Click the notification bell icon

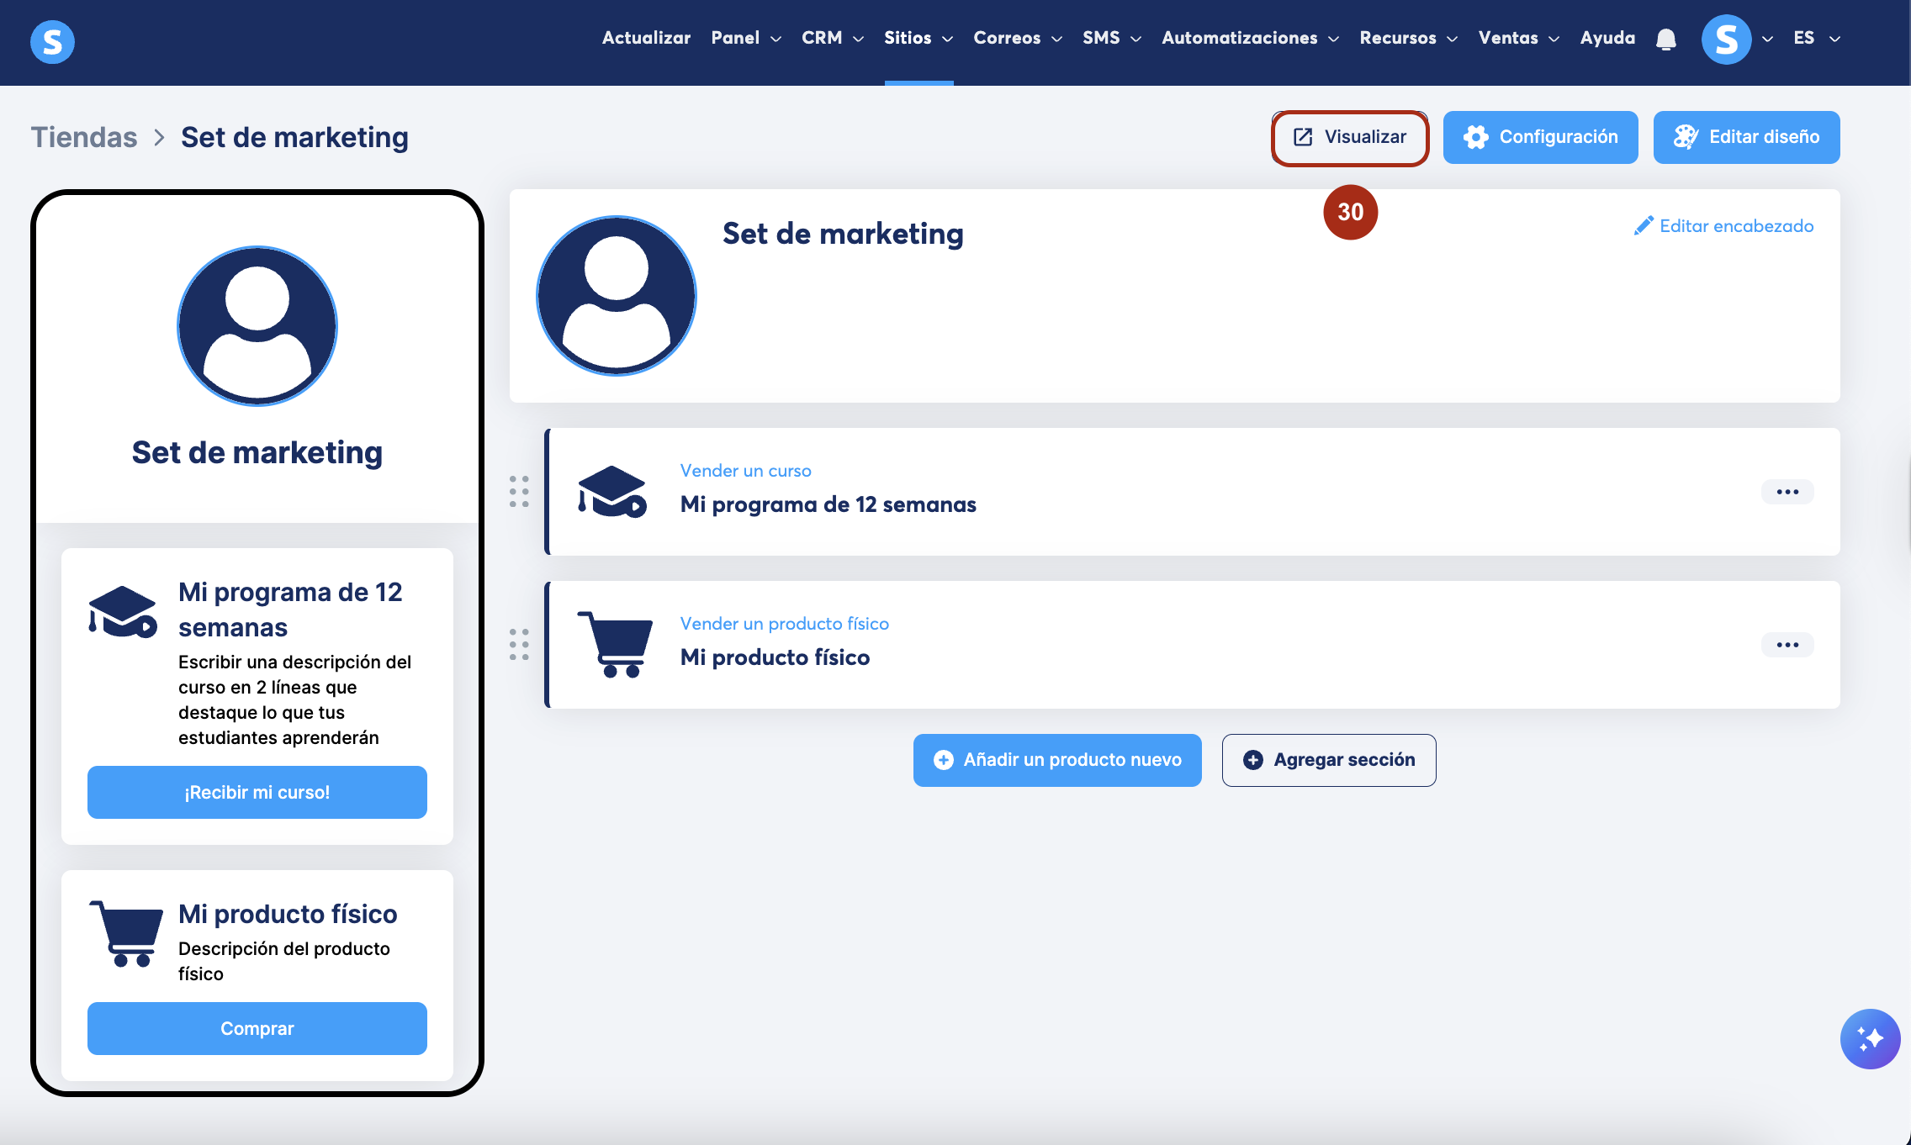coord(1665,40)
